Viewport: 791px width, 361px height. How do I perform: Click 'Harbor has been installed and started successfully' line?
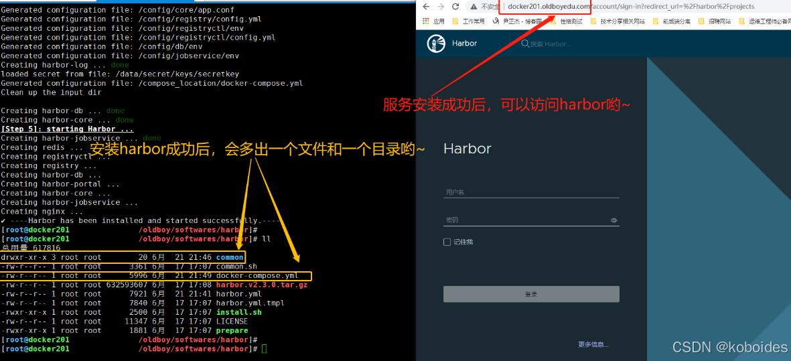click(141, 220)
